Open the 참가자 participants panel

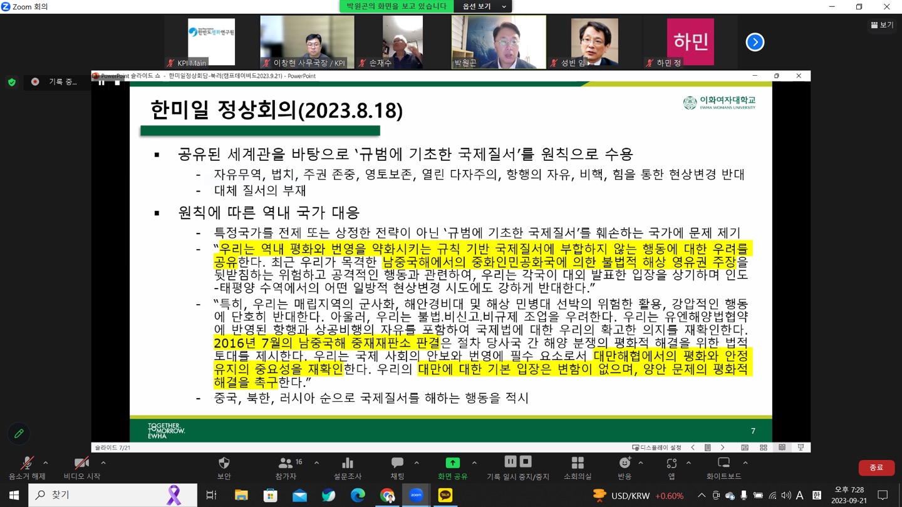point(286,467)
